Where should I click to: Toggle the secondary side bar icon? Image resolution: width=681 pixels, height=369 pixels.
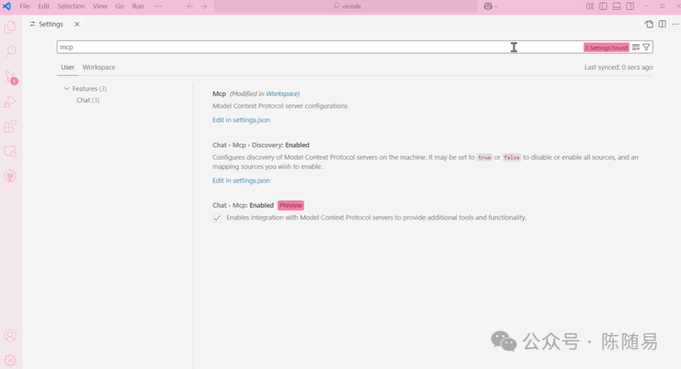point(630,6)
